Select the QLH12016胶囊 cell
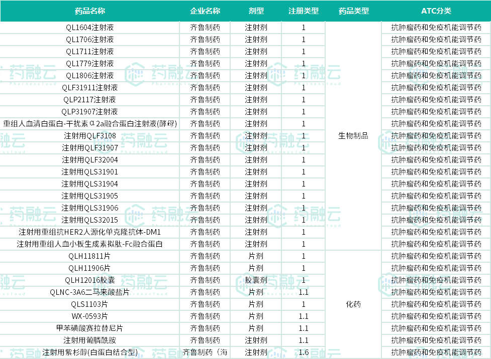The image size is (491, 359). 89,280
